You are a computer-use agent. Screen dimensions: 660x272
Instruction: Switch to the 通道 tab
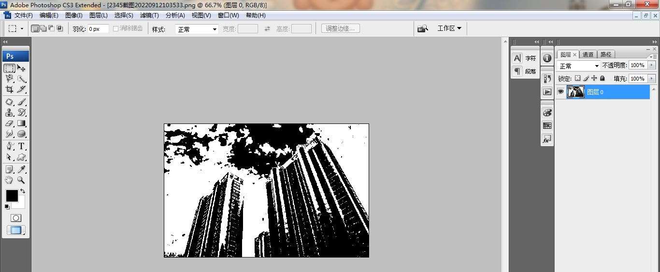(588, 54)
